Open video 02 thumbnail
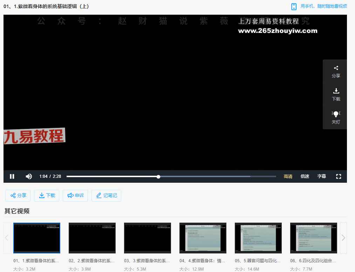The width and height of the screenshot is (355, 272). (92, 237)
